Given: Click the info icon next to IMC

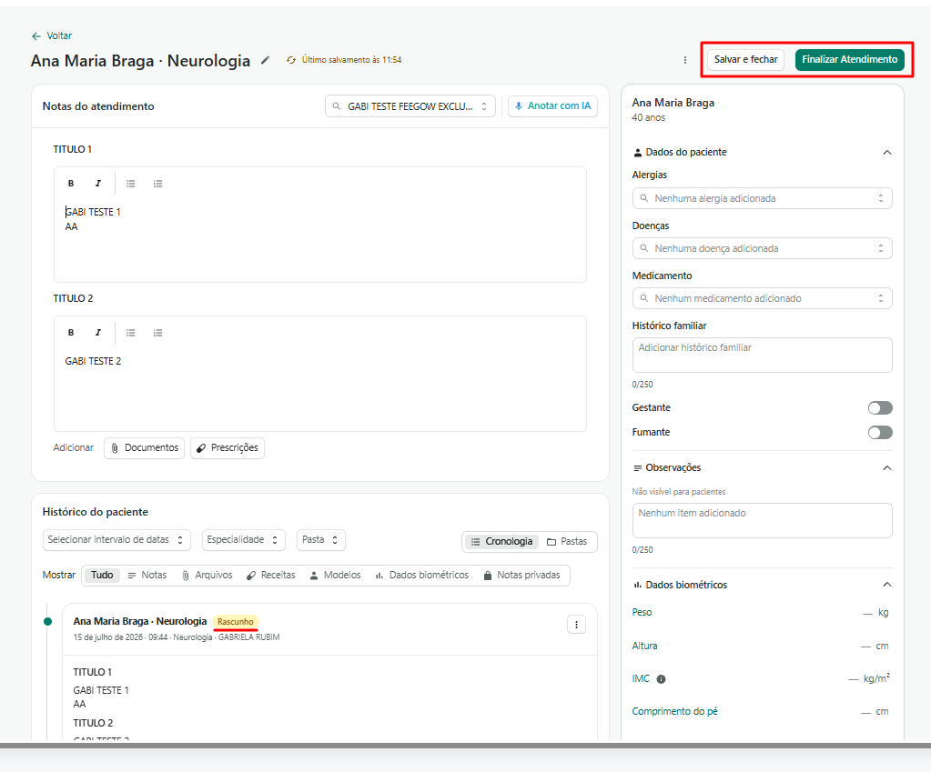Looking at the screenshot, I should pyautogui.click(x=661, y=679).
